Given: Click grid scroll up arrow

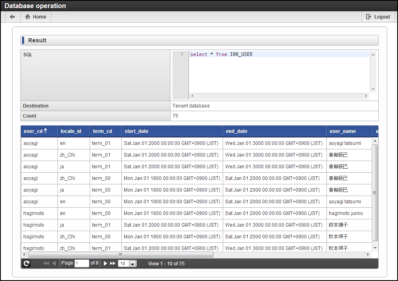Looking at the screenshot, I should (x=375, y=141).
